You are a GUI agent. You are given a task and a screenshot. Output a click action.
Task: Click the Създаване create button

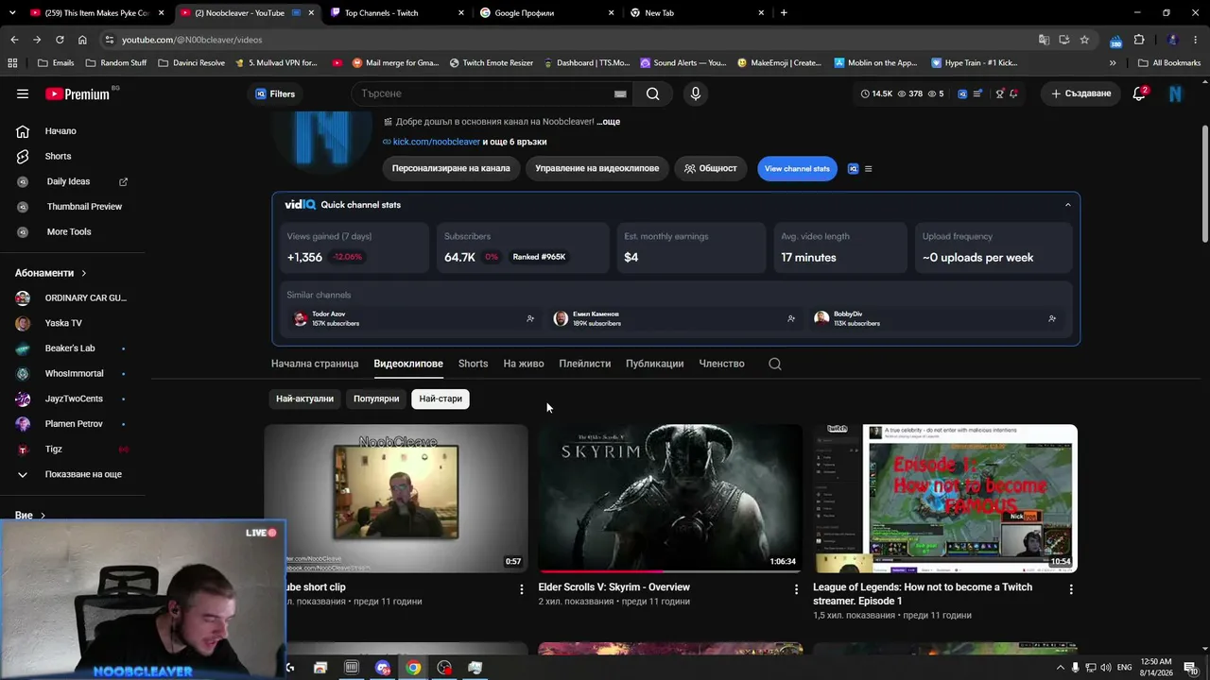(x=1080, y=93)
